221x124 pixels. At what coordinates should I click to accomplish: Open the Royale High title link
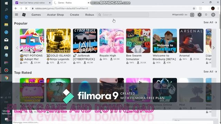pyautogui.click(x=108, y=56)
